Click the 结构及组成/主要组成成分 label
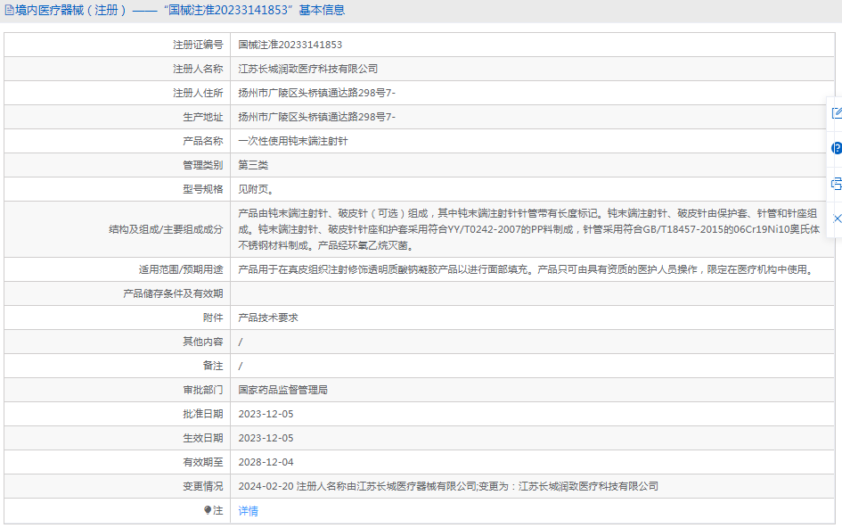Viewport: 842px width, 528px height. pos(166,229)
